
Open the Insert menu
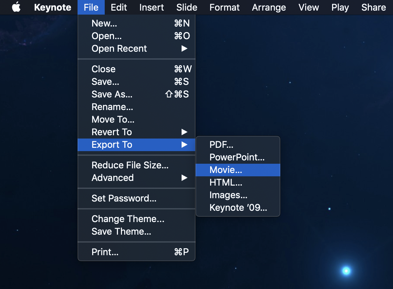(x=151, y=7)
